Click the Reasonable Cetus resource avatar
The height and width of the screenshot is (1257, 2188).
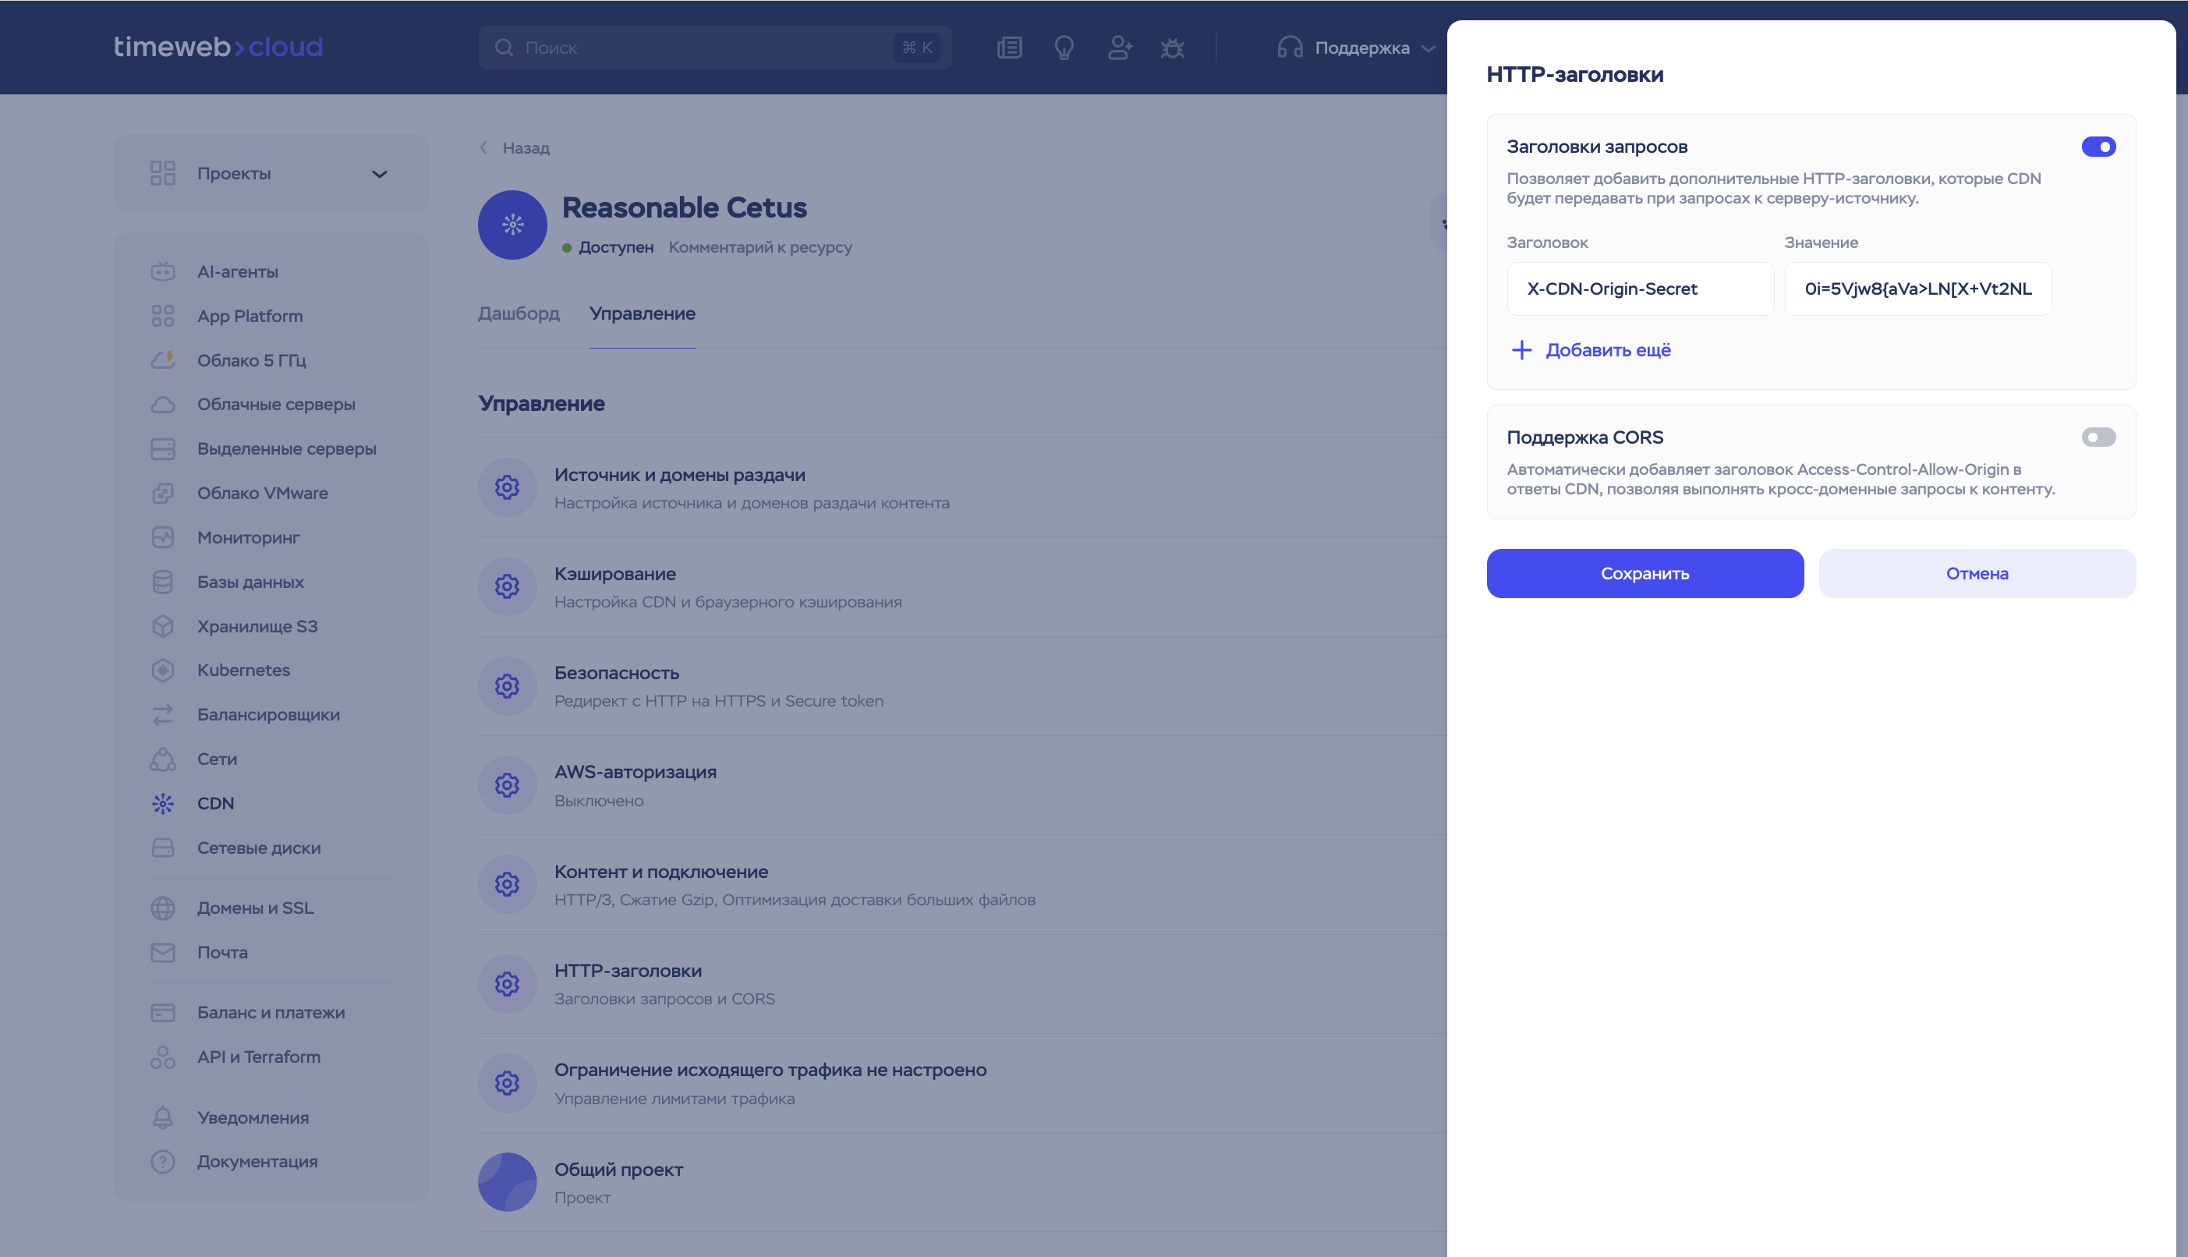pyautogui.click(x=512, y=225)
